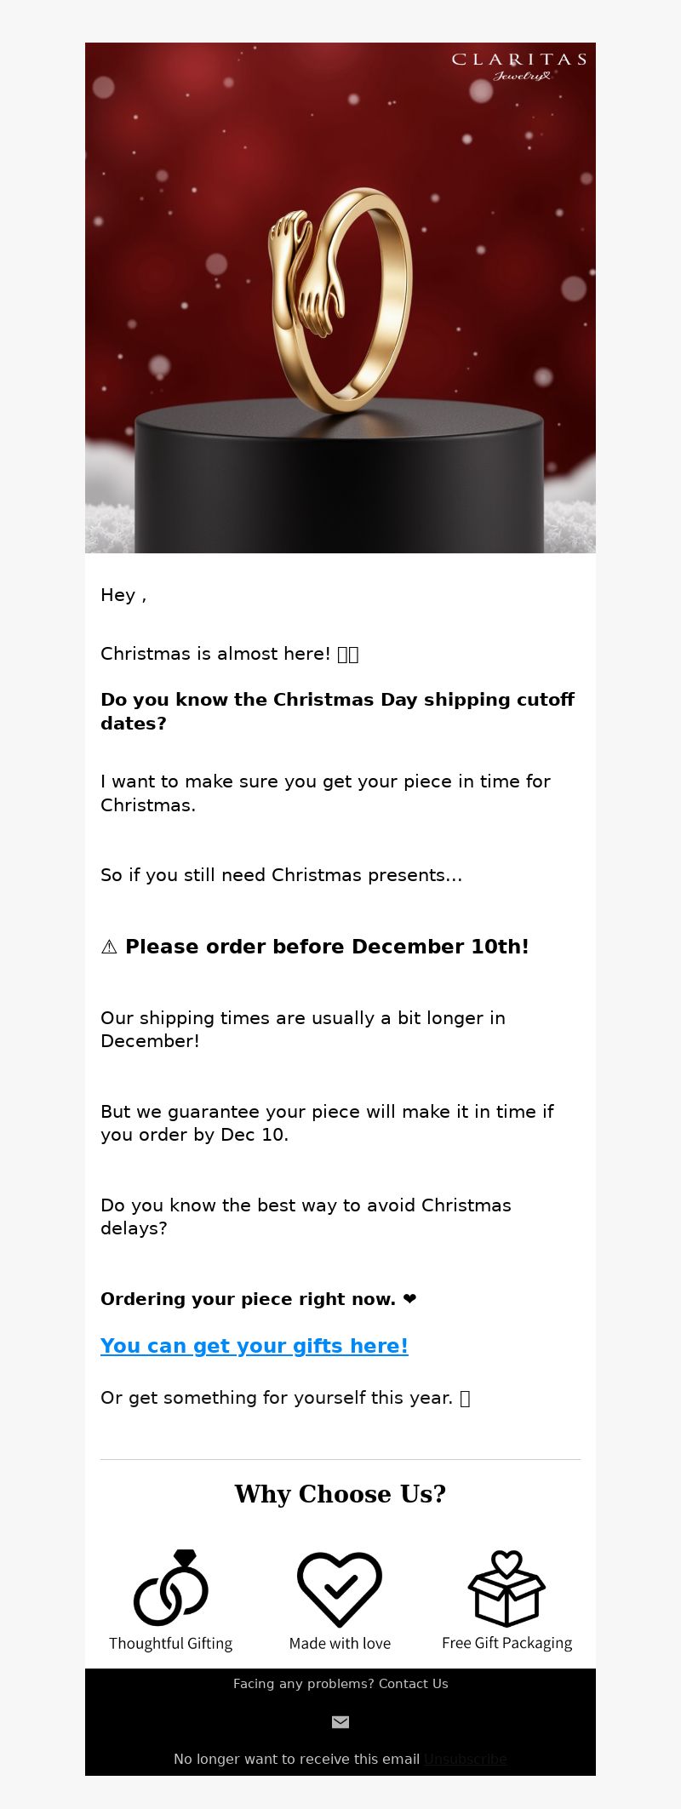Click the Unsubscribe link
This screenshot has width=681, height=1809.
(466, 1759)
